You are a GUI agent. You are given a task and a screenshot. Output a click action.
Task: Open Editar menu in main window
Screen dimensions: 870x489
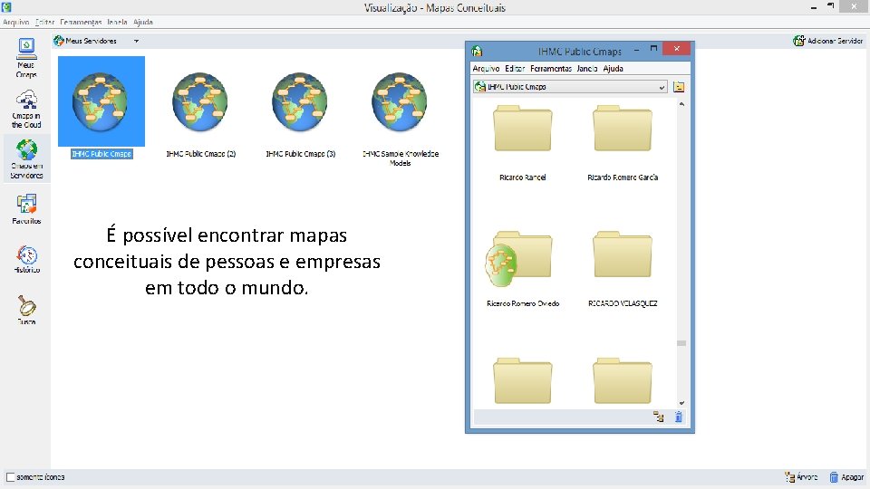[x=44, y=22]
